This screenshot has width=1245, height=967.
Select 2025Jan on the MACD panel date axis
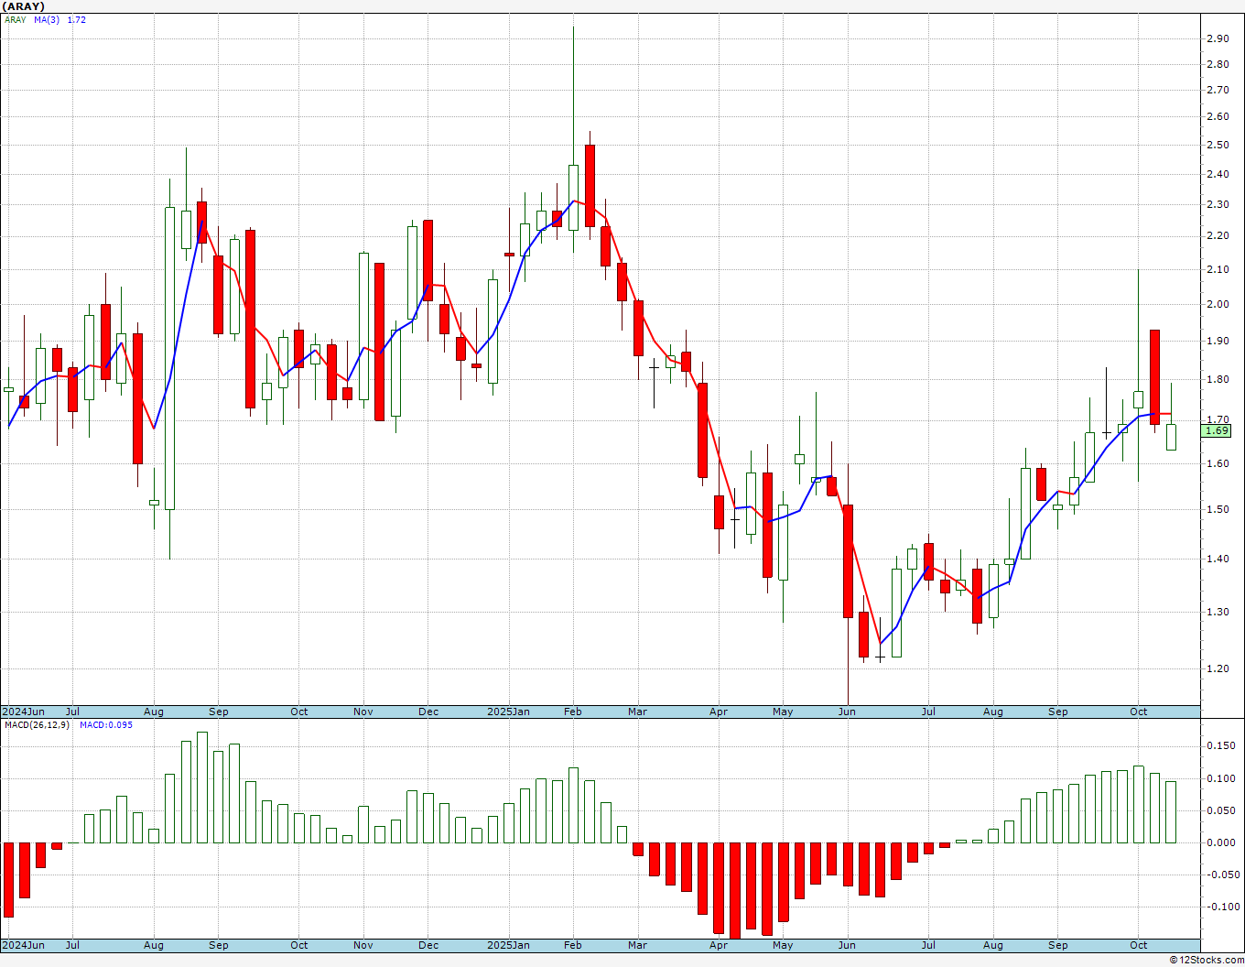[508, 945]
